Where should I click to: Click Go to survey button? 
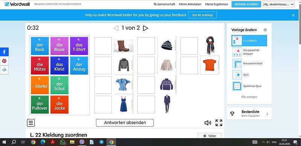(x=202, y=15)
